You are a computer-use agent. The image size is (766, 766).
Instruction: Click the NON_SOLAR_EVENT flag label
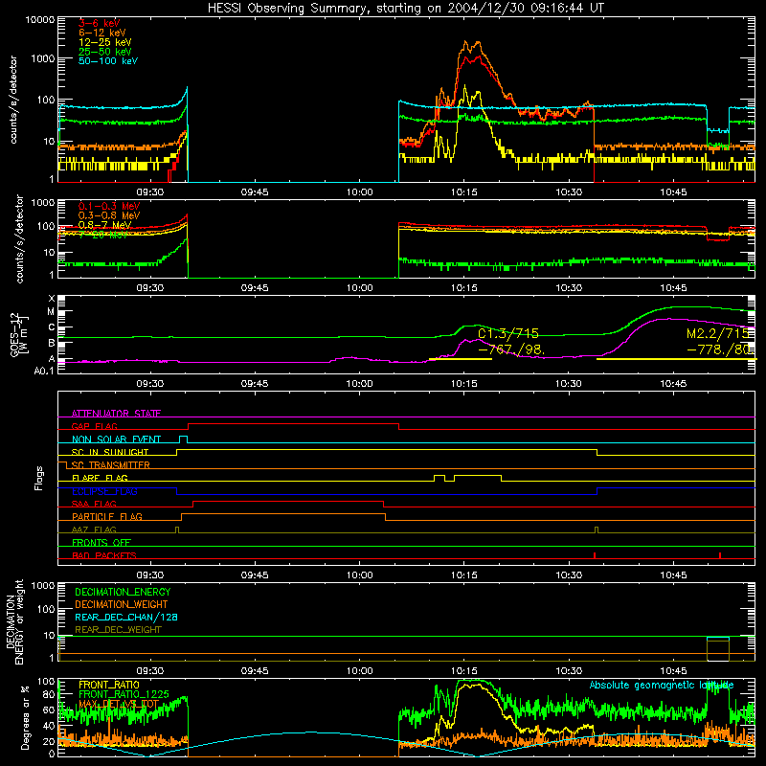click(x=116, y=439)
